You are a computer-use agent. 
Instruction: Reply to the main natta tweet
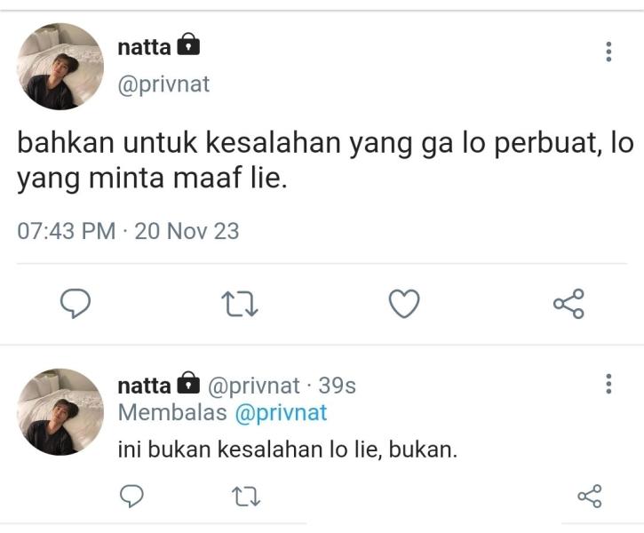76,304
